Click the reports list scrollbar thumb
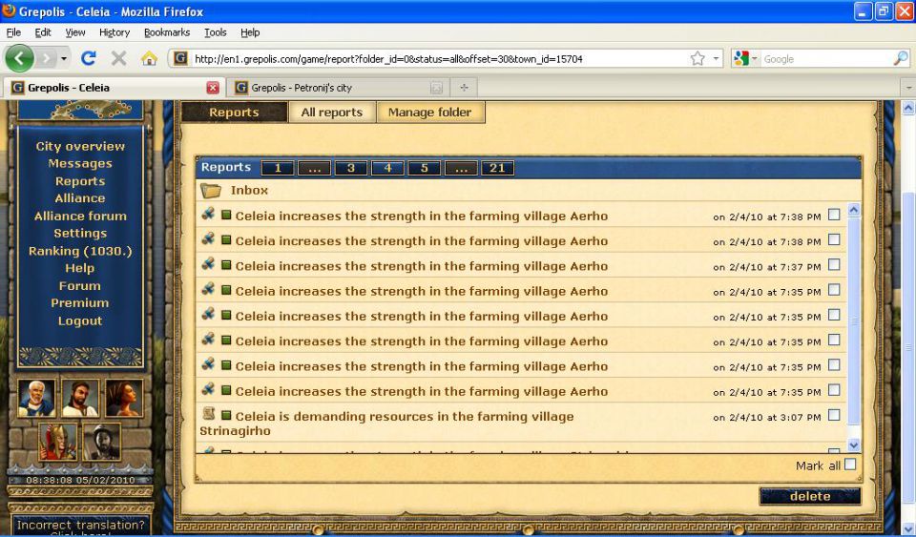916x537 pixels. point(853,320)
